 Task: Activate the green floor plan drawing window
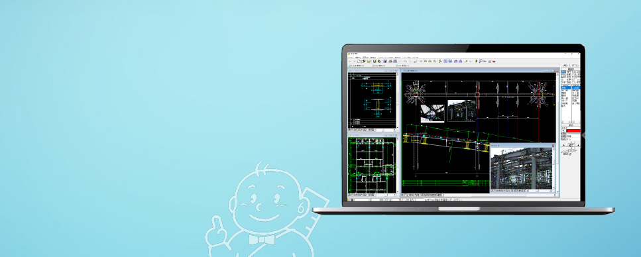(372, 166)
